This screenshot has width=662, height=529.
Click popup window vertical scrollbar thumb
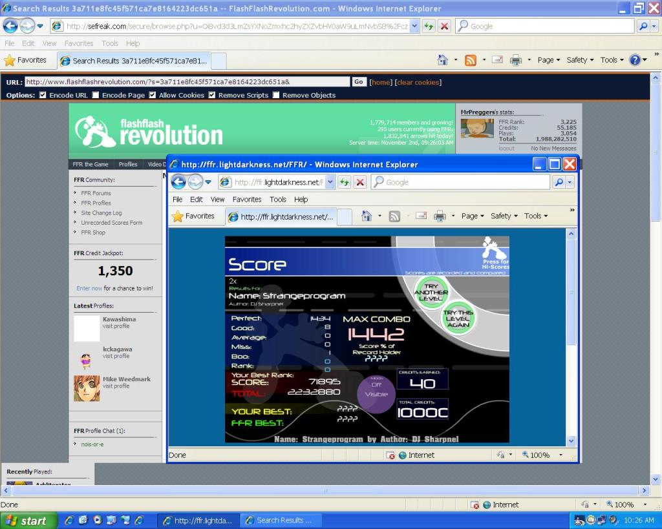pyautogui.click(x=571, y=292)
